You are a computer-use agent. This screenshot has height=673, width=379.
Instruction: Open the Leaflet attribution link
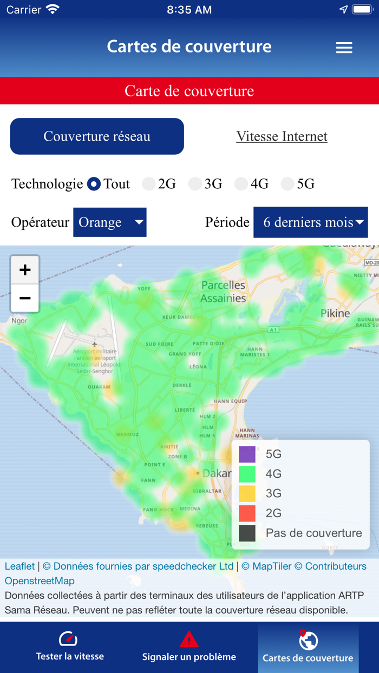[19, 566]
